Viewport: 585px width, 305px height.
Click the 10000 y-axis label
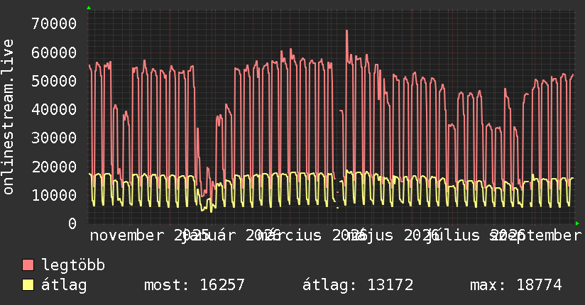tap(54, 195)
